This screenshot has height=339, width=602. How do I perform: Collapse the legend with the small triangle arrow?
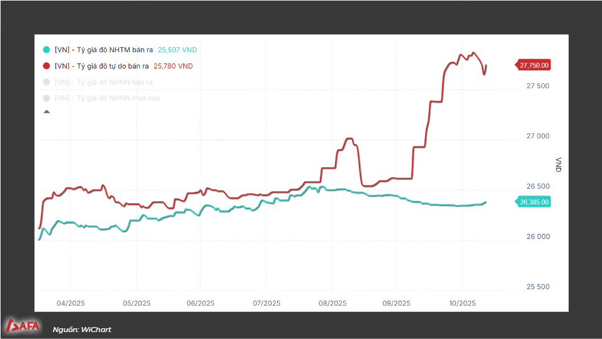(46, 112)
